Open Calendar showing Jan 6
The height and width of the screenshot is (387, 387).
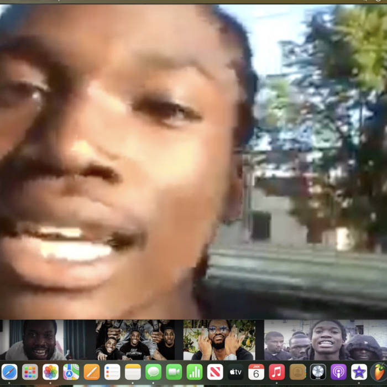[256, 372]
